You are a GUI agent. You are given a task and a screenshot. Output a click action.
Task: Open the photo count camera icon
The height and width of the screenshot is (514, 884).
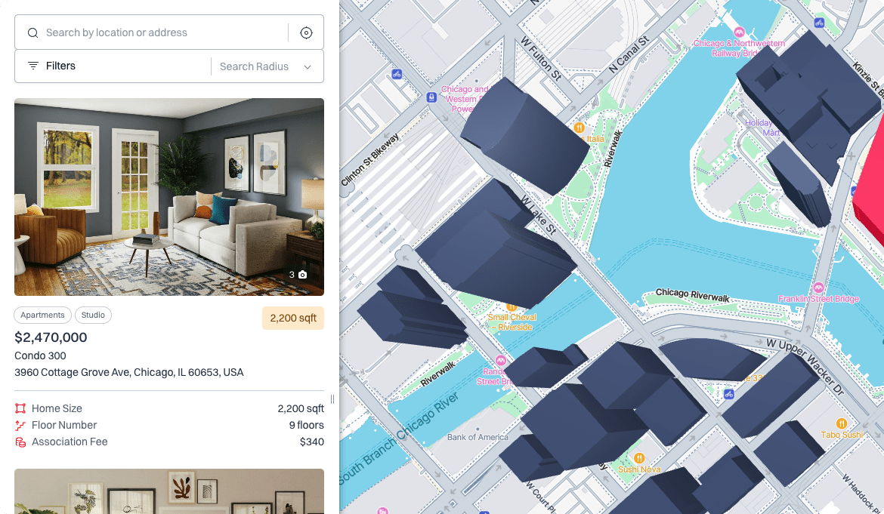click(303, 275)
